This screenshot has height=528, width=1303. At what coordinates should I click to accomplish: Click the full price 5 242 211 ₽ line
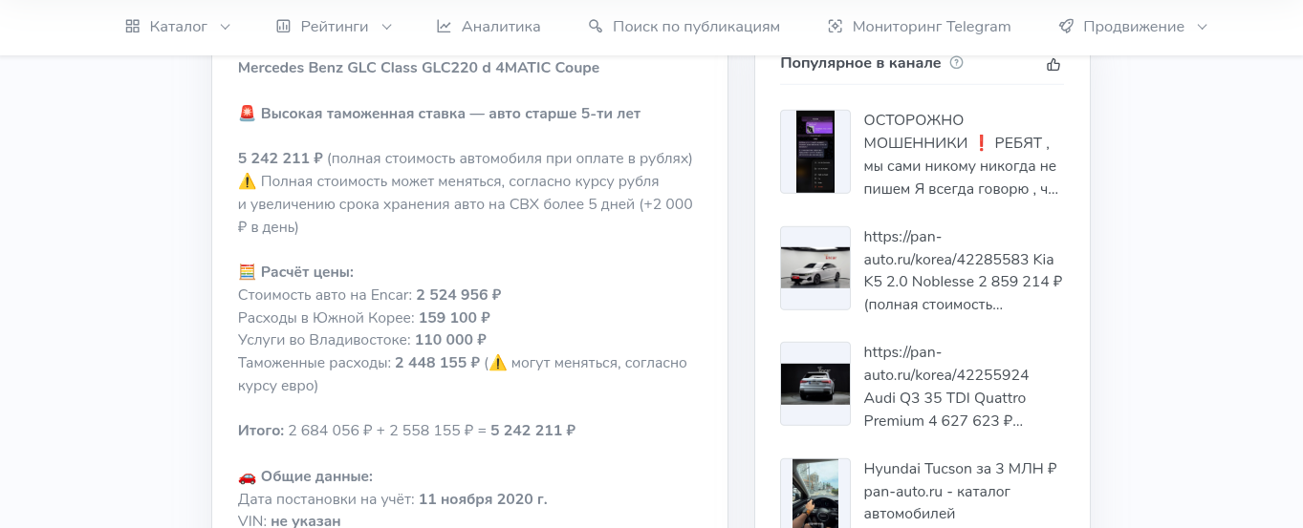click(x=466, y=158)
